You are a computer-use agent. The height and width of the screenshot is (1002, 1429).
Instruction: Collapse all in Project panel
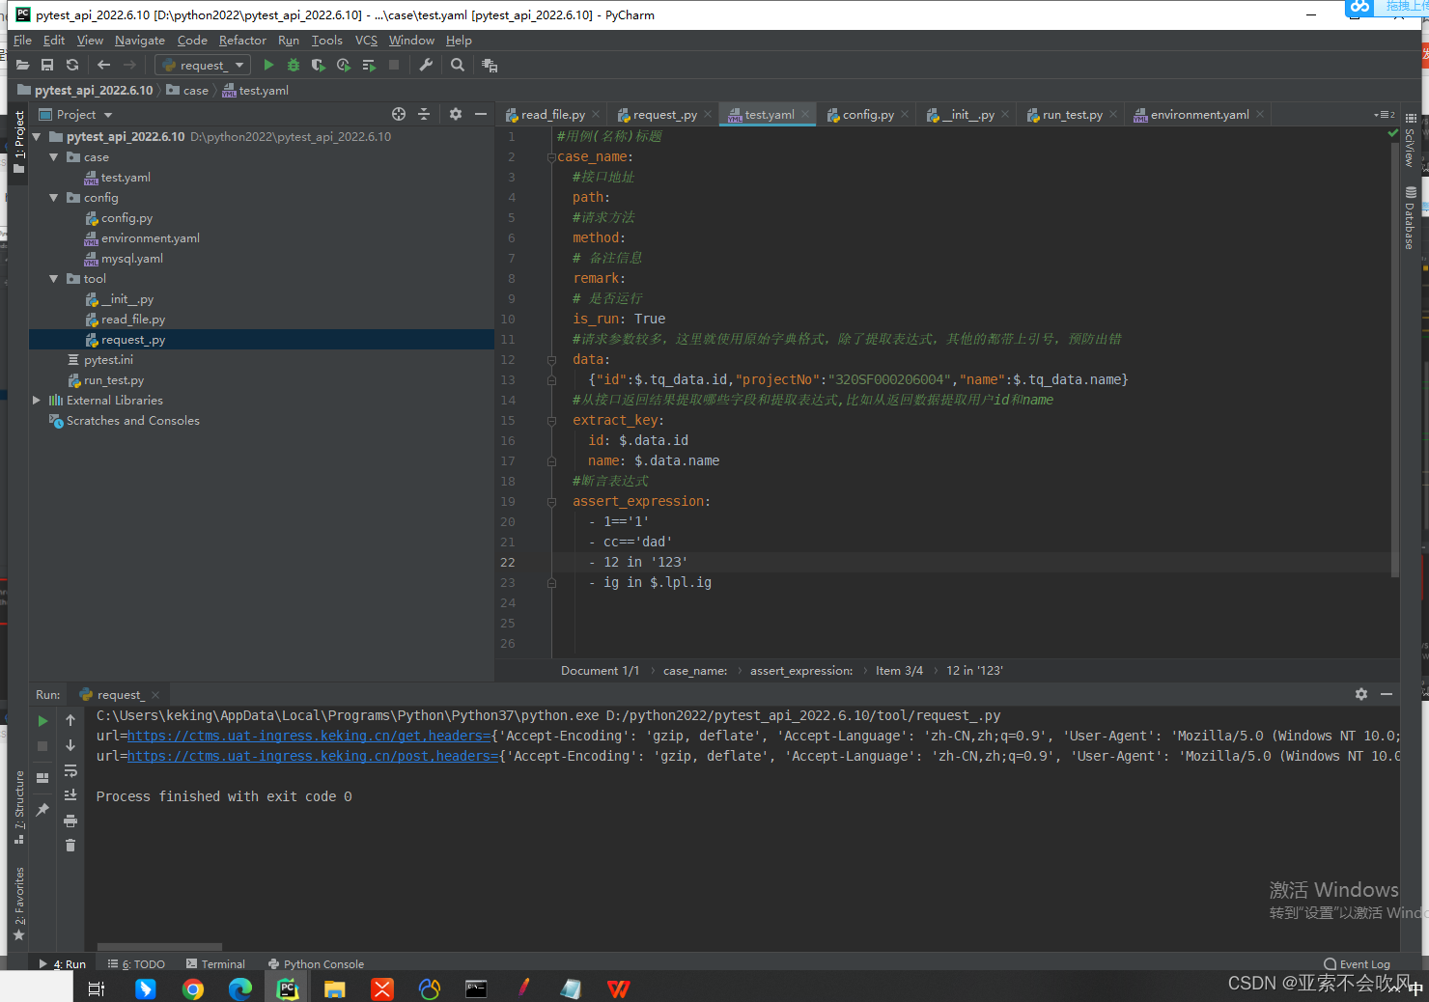[x=424, y=114]
